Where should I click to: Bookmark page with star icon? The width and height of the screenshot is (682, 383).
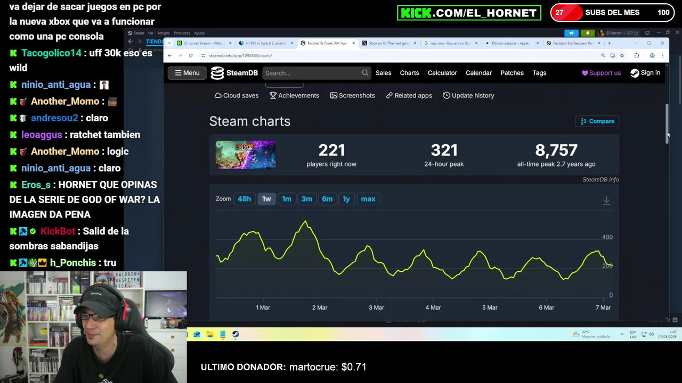(x=622, y=55)
